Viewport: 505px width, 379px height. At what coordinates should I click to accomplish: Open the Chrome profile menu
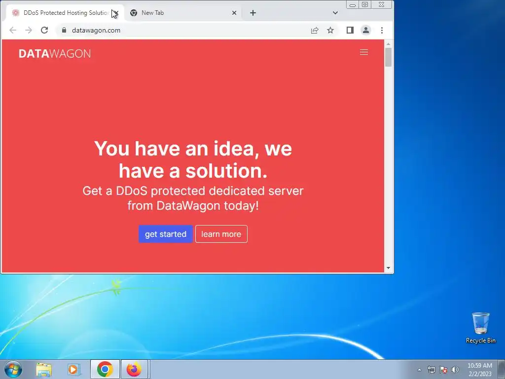366,30
